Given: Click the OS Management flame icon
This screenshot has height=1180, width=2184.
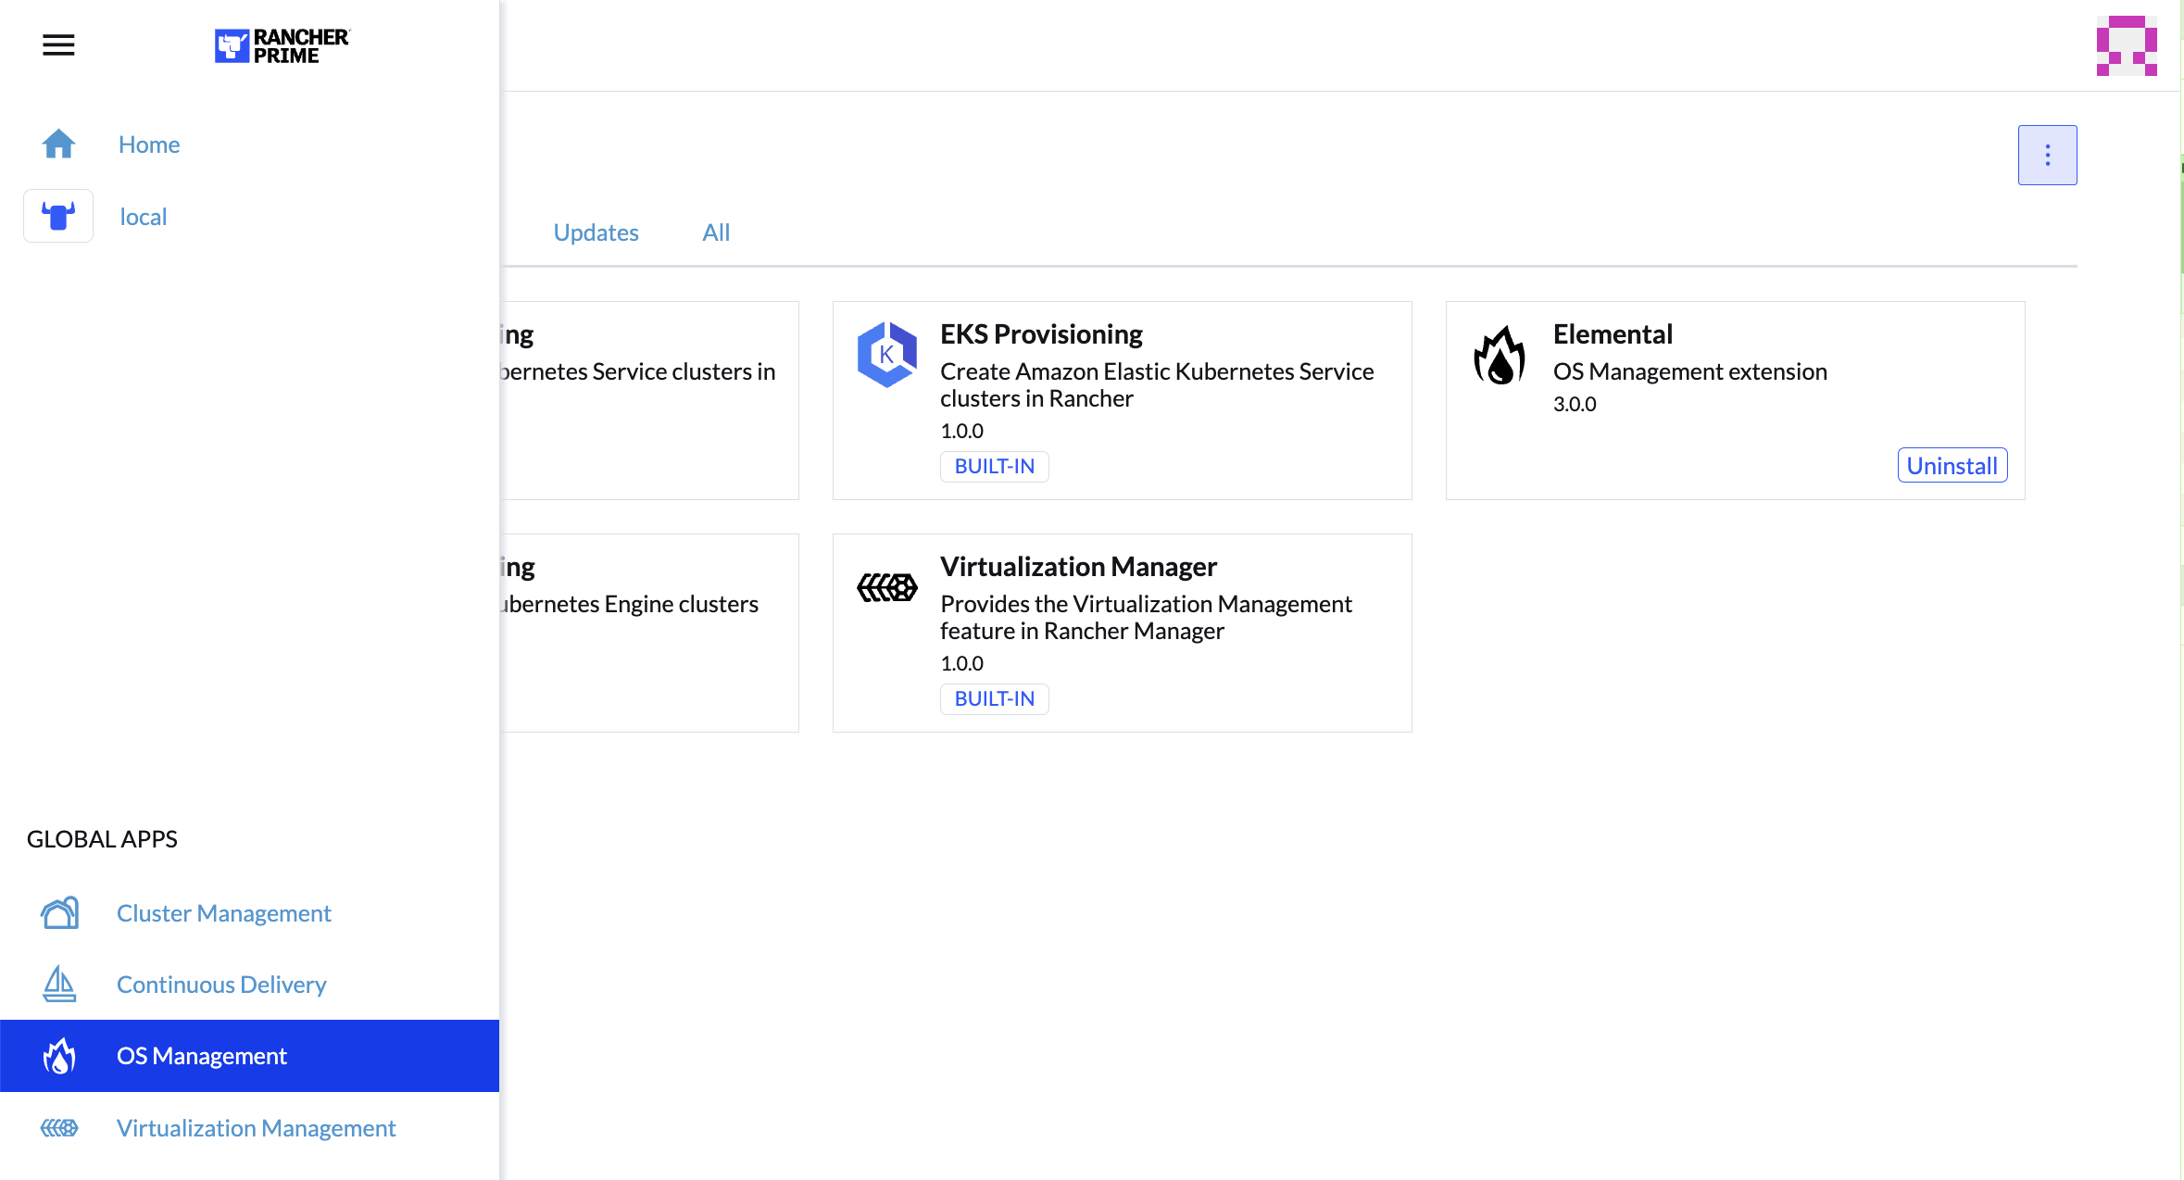Looking at the screenshot, I should (x=59, y=1056).
